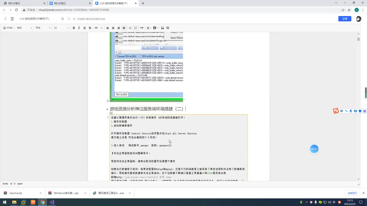Screen dimensions: 367x206
Task: Reload the current page
Action: [x=16, y=10]
